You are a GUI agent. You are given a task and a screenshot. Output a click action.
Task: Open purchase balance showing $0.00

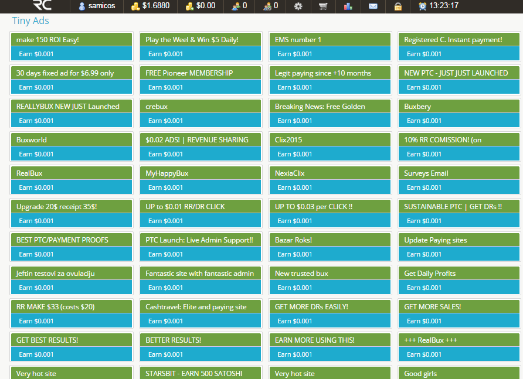coord(201,6)
